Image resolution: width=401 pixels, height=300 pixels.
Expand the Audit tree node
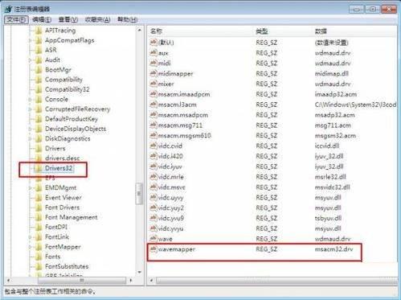(30, 60)
